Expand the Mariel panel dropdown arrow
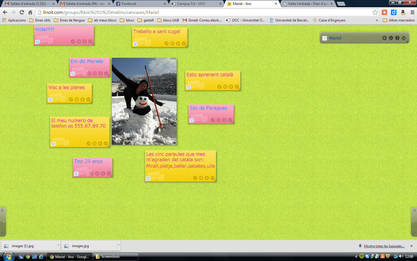Viewport: 417px width, 261px height. coord(407,42)
